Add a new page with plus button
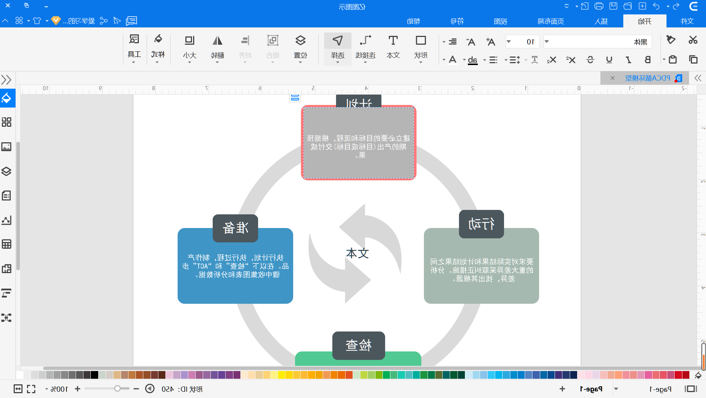Viewport: 706px width, 398px height. coord(562,389)
